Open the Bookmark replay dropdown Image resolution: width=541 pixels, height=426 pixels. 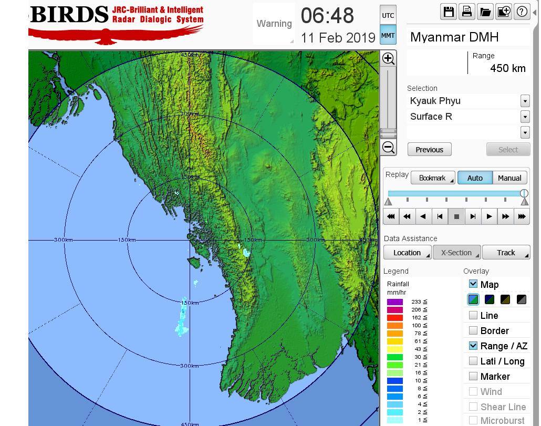tap(433, 178)
